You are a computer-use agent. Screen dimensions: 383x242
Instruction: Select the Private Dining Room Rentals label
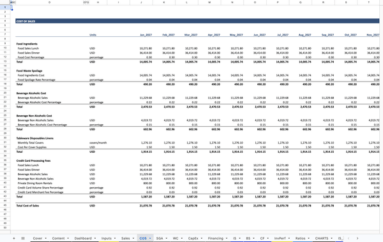click(x=35, y=183)
